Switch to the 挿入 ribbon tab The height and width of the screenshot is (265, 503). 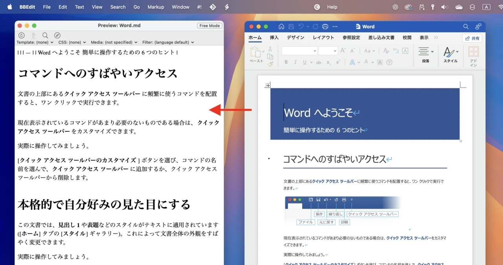(274, 38)
